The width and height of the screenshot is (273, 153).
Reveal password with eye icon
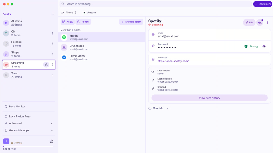click(x=264, y=46)
